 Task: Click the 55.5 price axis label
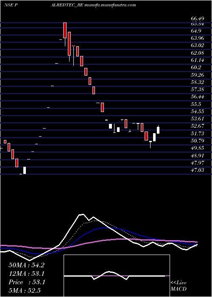tap(196, 104)
